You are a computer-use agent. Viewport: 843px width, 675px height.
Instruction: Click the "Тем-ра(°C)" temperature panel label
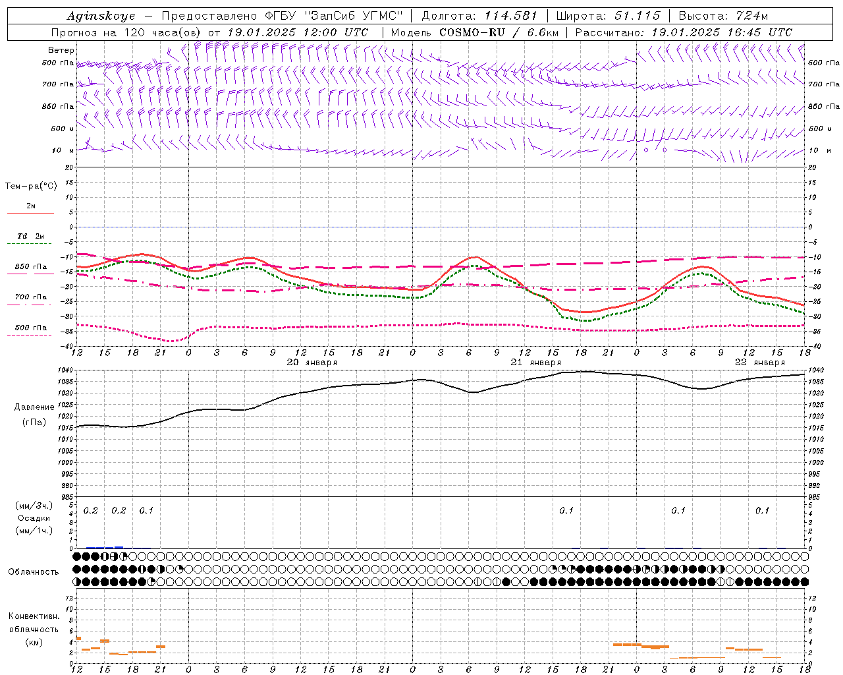[x=31, y=187]
